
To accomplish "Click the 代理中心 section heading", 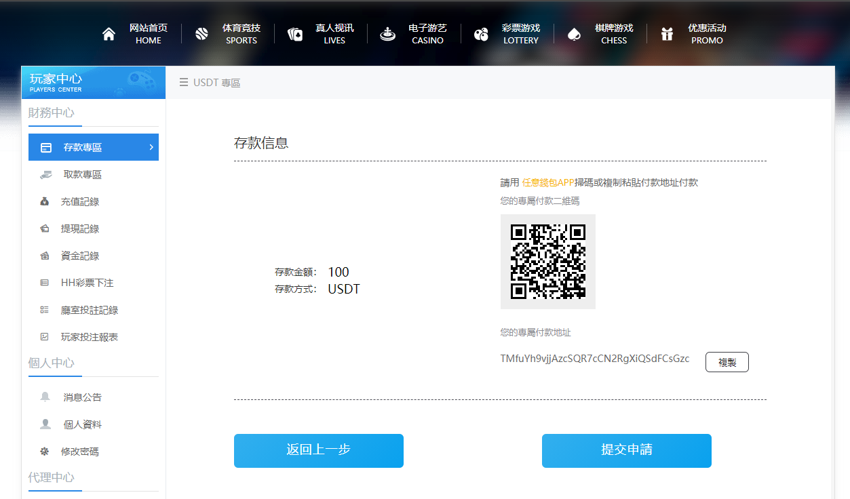I will click(52, 477).
